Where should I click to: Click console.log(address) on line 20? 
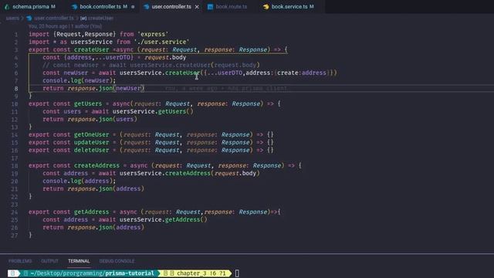79,181
